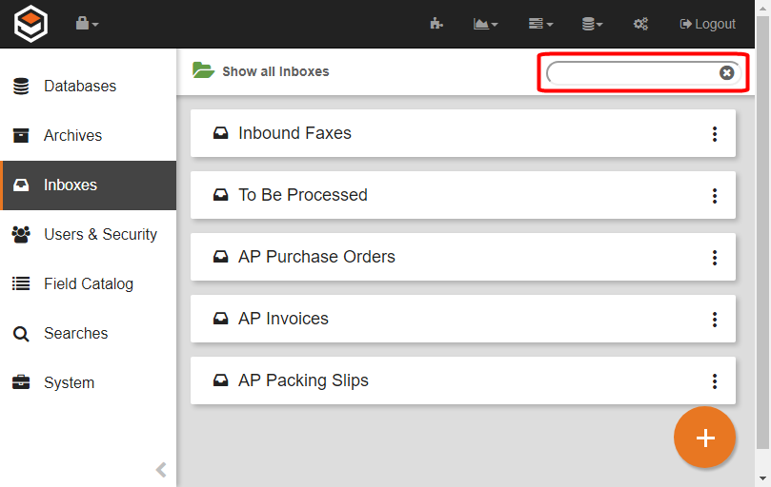
Task: Open the Field Catalog page
Action: point(88,284)
